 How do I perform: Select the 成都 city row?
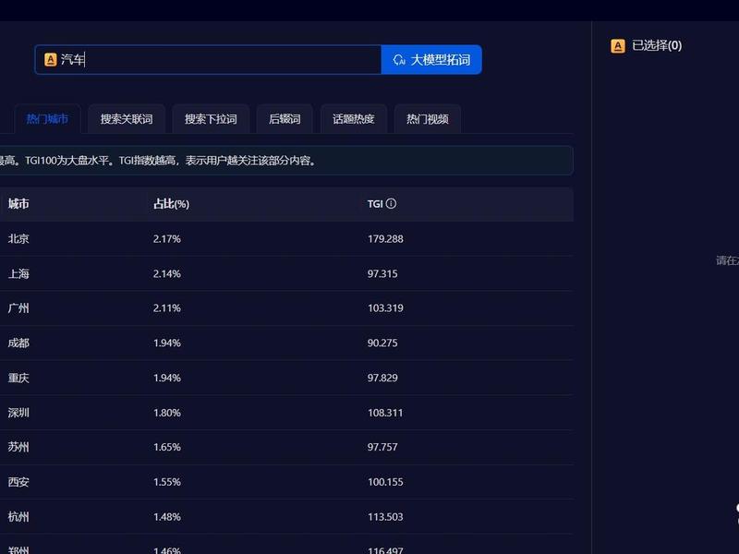[286, 343]
